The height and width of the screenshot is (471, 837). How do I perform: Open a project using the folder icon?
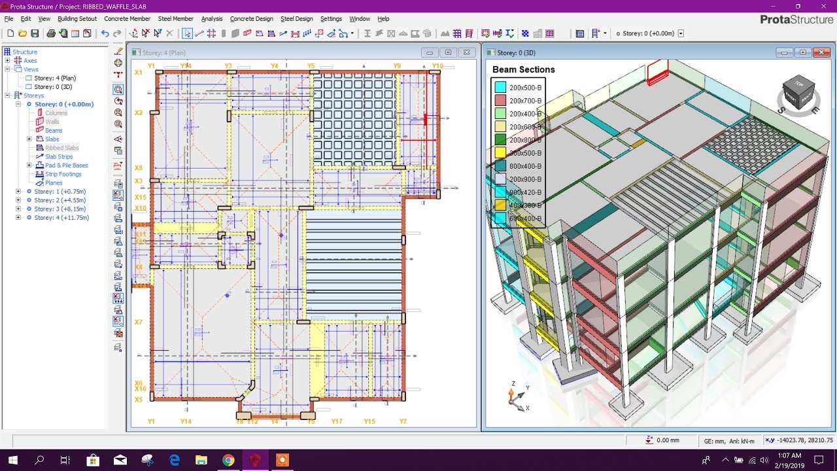[24, 33]
